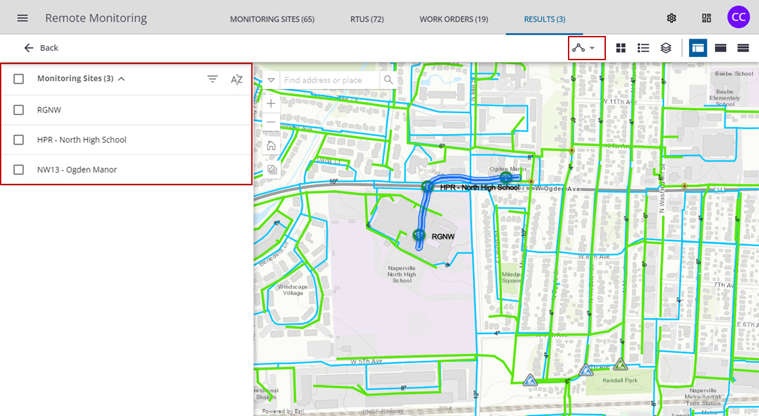This screenshot has height=416, width=759.
Task: Expand search source dropdown arrow
Action: (x=271, y=80)
